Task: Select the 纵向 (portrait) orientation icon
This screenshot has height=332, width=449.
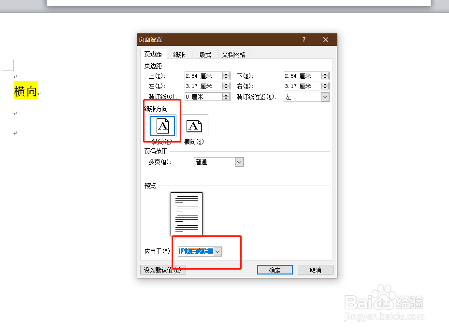Action: pos(162,126)
